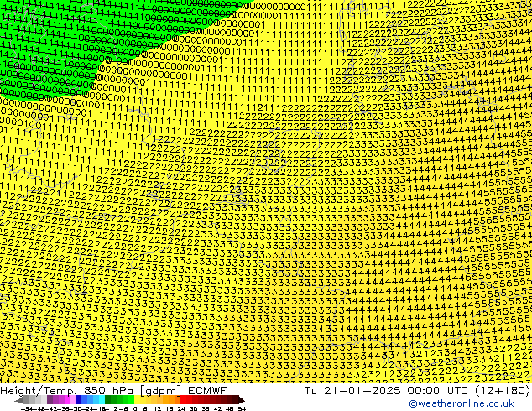Click the 'Height/Temp. 850 hPa [gdpm] ECMWF' title

point(113,390)
